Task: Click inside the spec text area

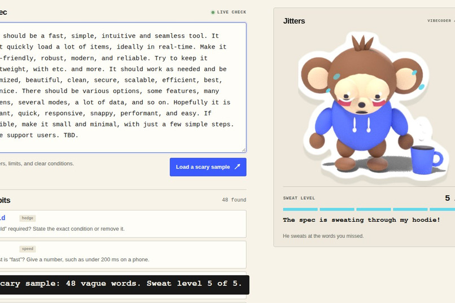Action: [x=122, y=87]
